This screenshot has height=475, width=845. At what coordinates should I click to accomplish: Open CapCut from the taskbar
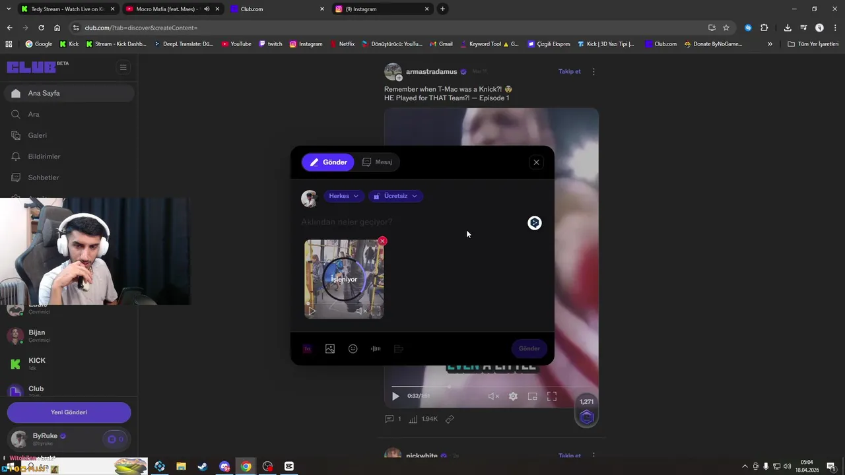click(289, 466)
